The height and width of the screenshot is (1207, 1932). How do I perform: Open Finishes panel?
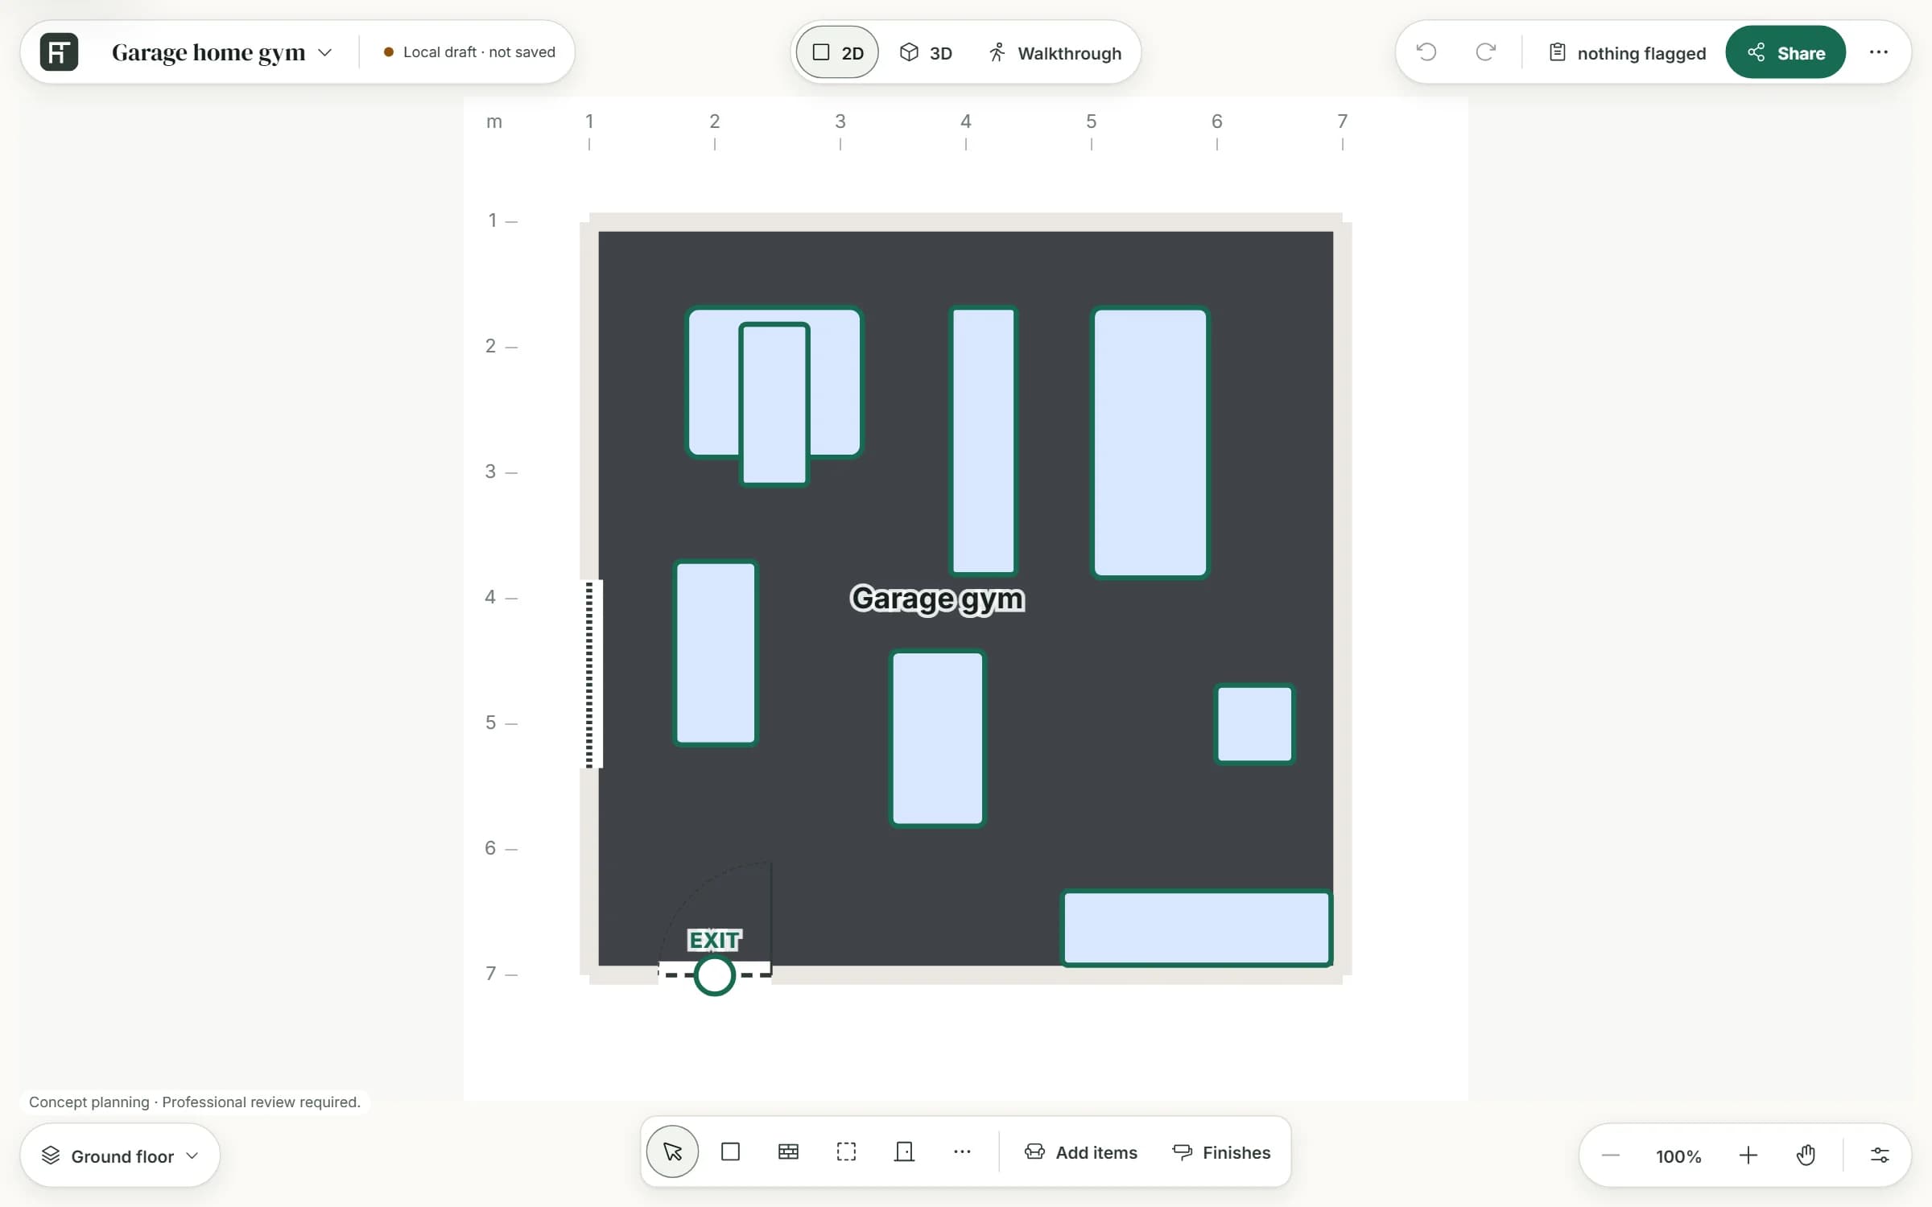tap(1221, 1152)
